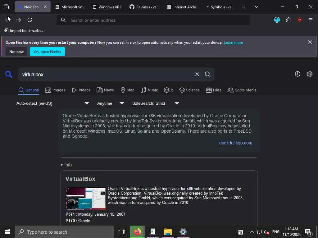Screen dimensions: 318x238
Task: Switch to the Releases GitHub tab
Action: click(145, 7)
